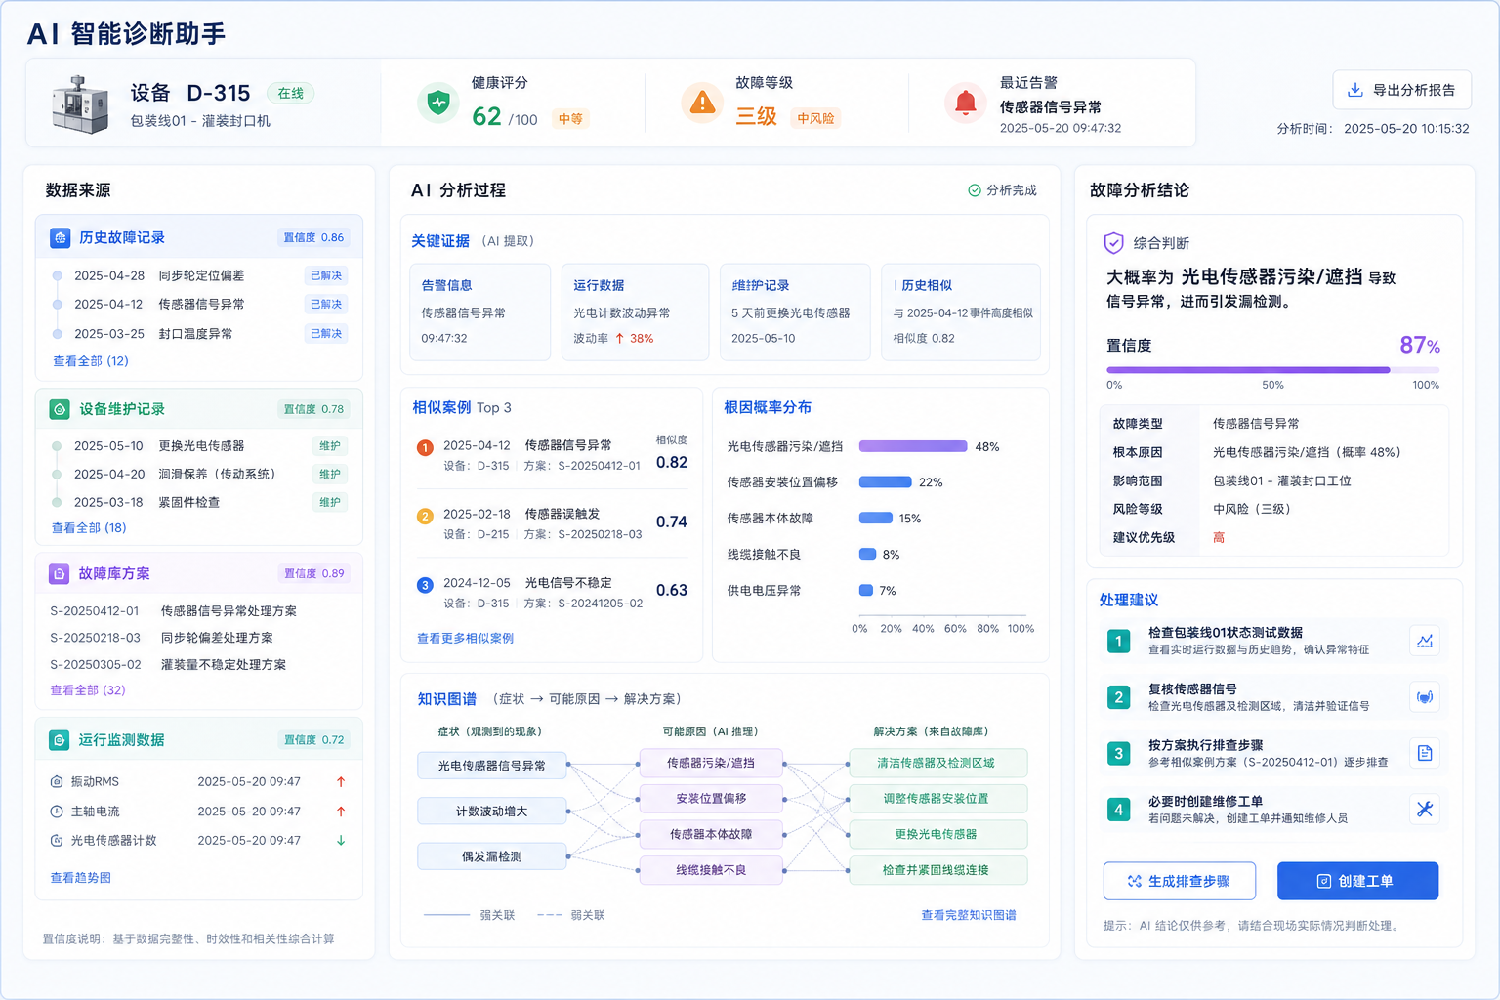Click the wrench icon for 必要时创建维修工单
Screen dimensions: 1500x1000
point(1425,809)
